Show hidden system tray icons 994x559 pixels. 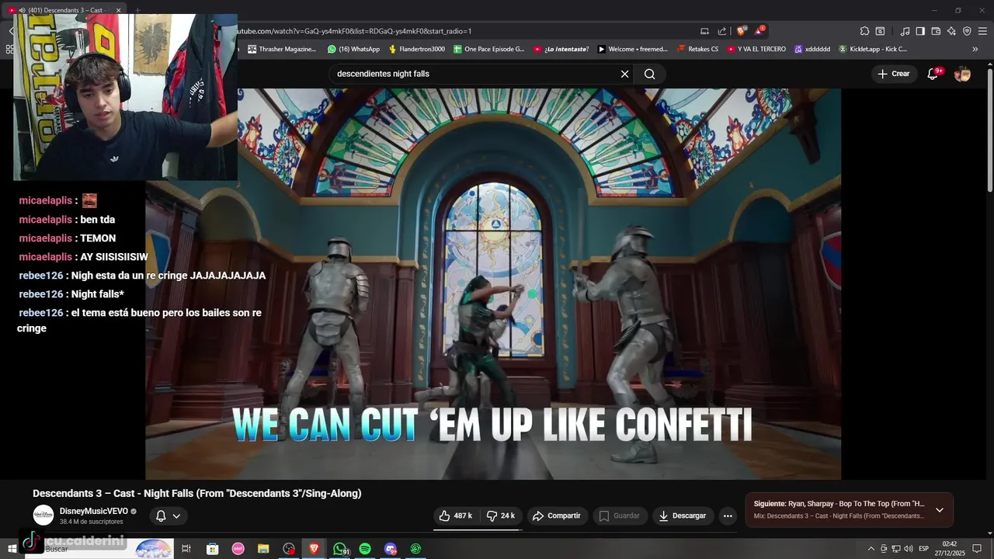point(871,549)
